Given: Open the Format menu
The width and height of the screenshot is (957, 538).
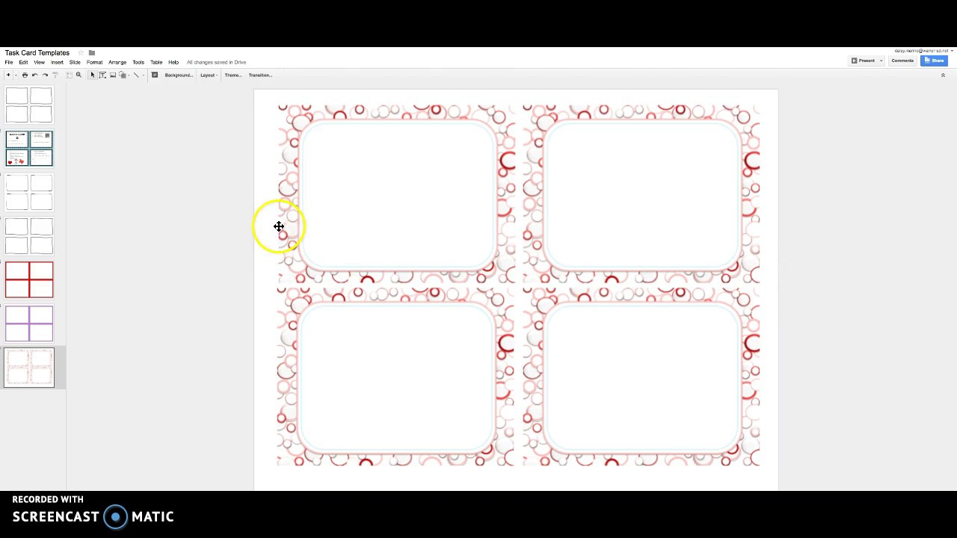Looking at the screenshot, I should pos(94,62).
